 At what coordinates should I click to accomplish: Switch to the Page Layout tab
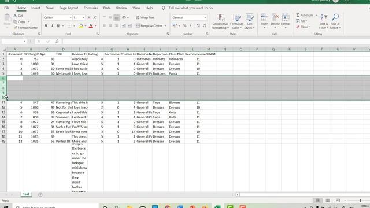pyautogui.click(x=69, y=8)
